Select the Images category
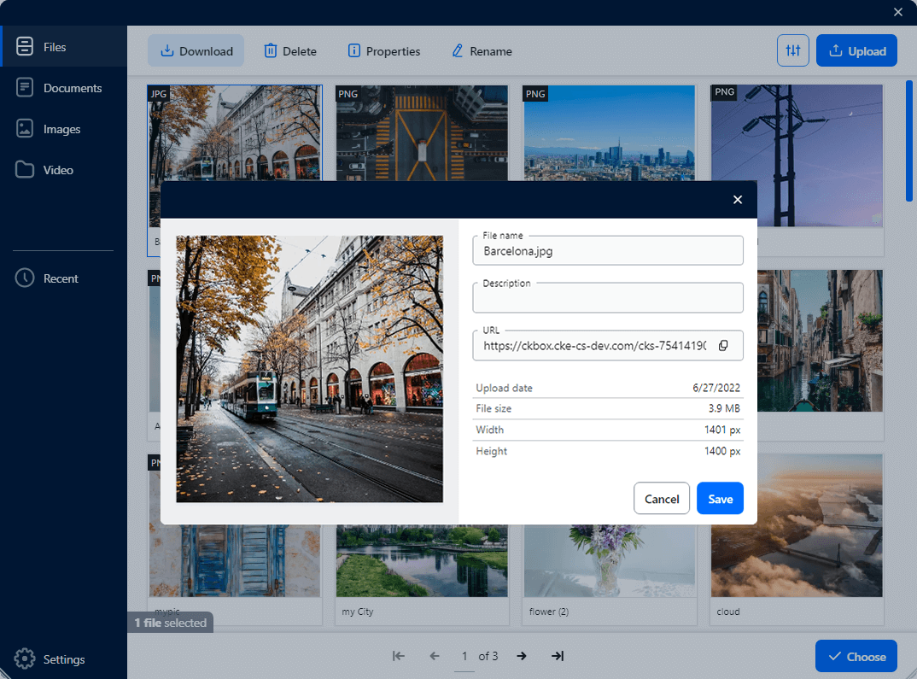The image size is (917, 679). [x=61, y=129]
